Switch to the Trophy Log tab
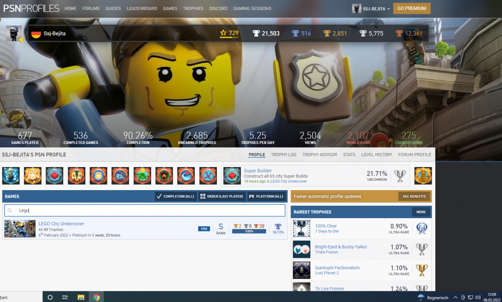Screen dimensions: 502x302 (284, 155)
